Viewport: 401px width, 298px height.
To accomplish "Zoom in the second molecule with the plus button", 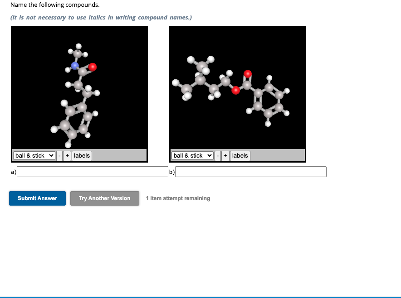I will click(225, 155).
